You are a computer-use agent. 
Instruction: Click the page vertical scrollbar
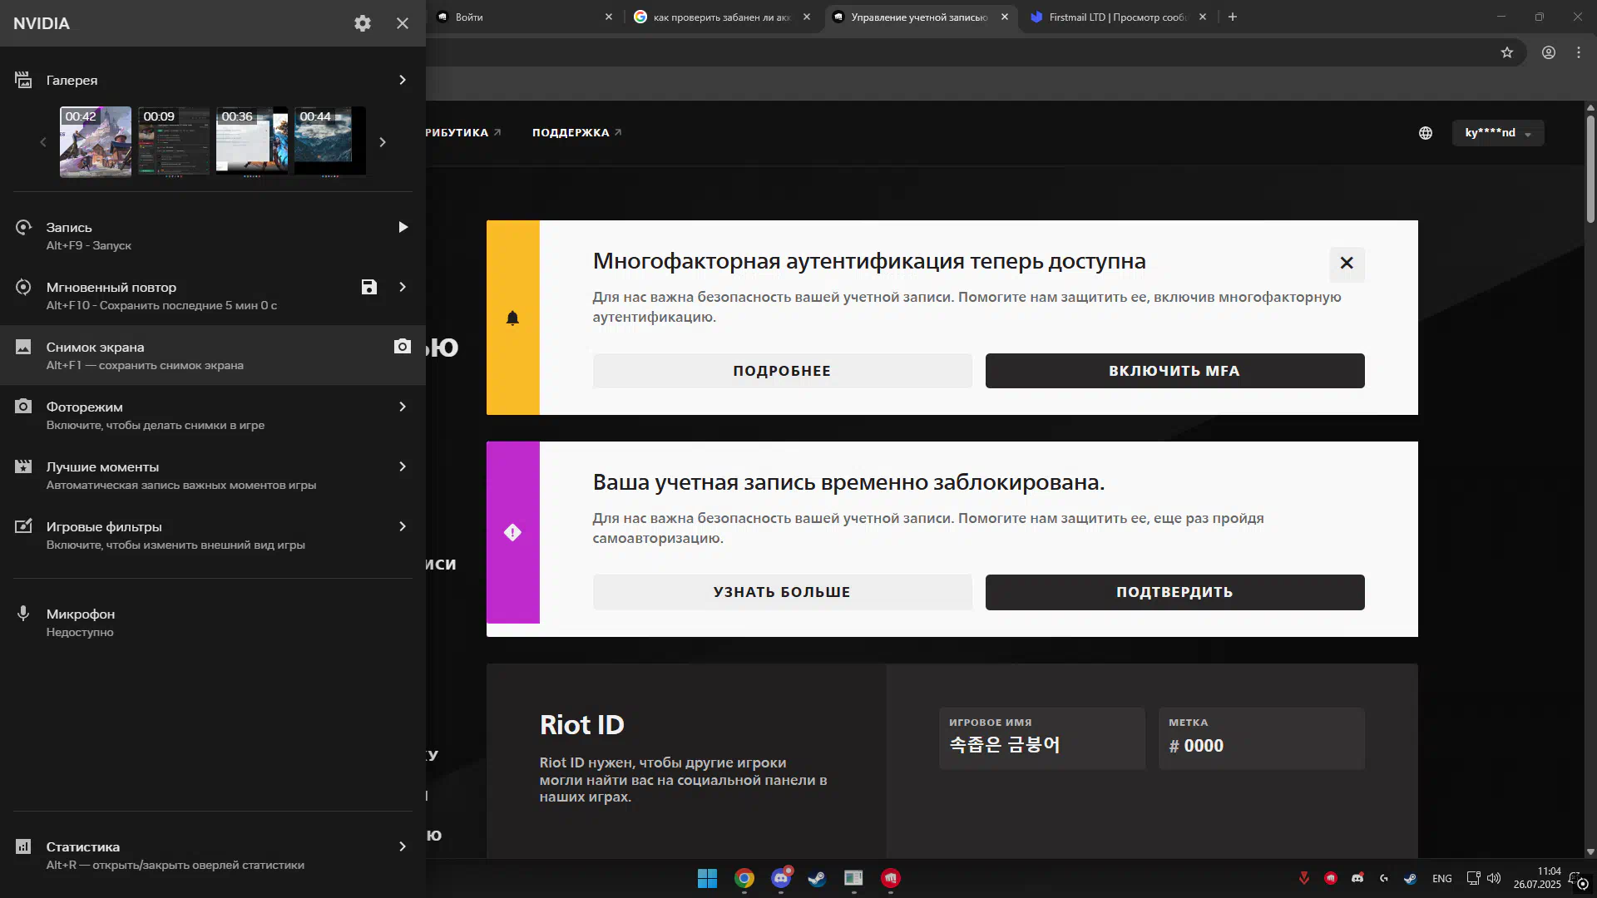pos(1590,169)
